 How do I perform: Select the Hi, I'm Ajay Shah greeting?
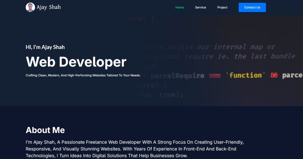tap(45, 47)
